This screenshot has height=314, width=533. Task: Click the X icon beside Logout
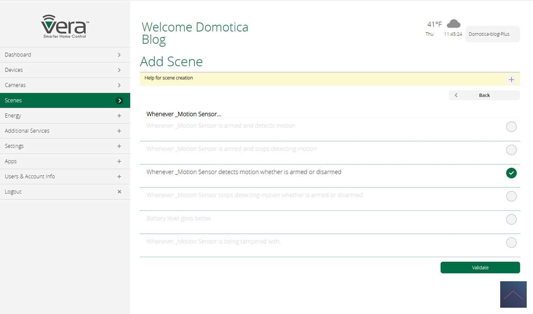pyautogui.click(x=119, y=192)
